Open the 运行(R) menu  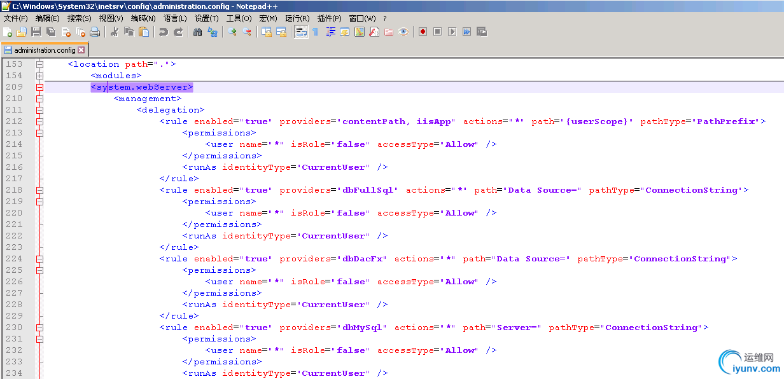(298, 18)
